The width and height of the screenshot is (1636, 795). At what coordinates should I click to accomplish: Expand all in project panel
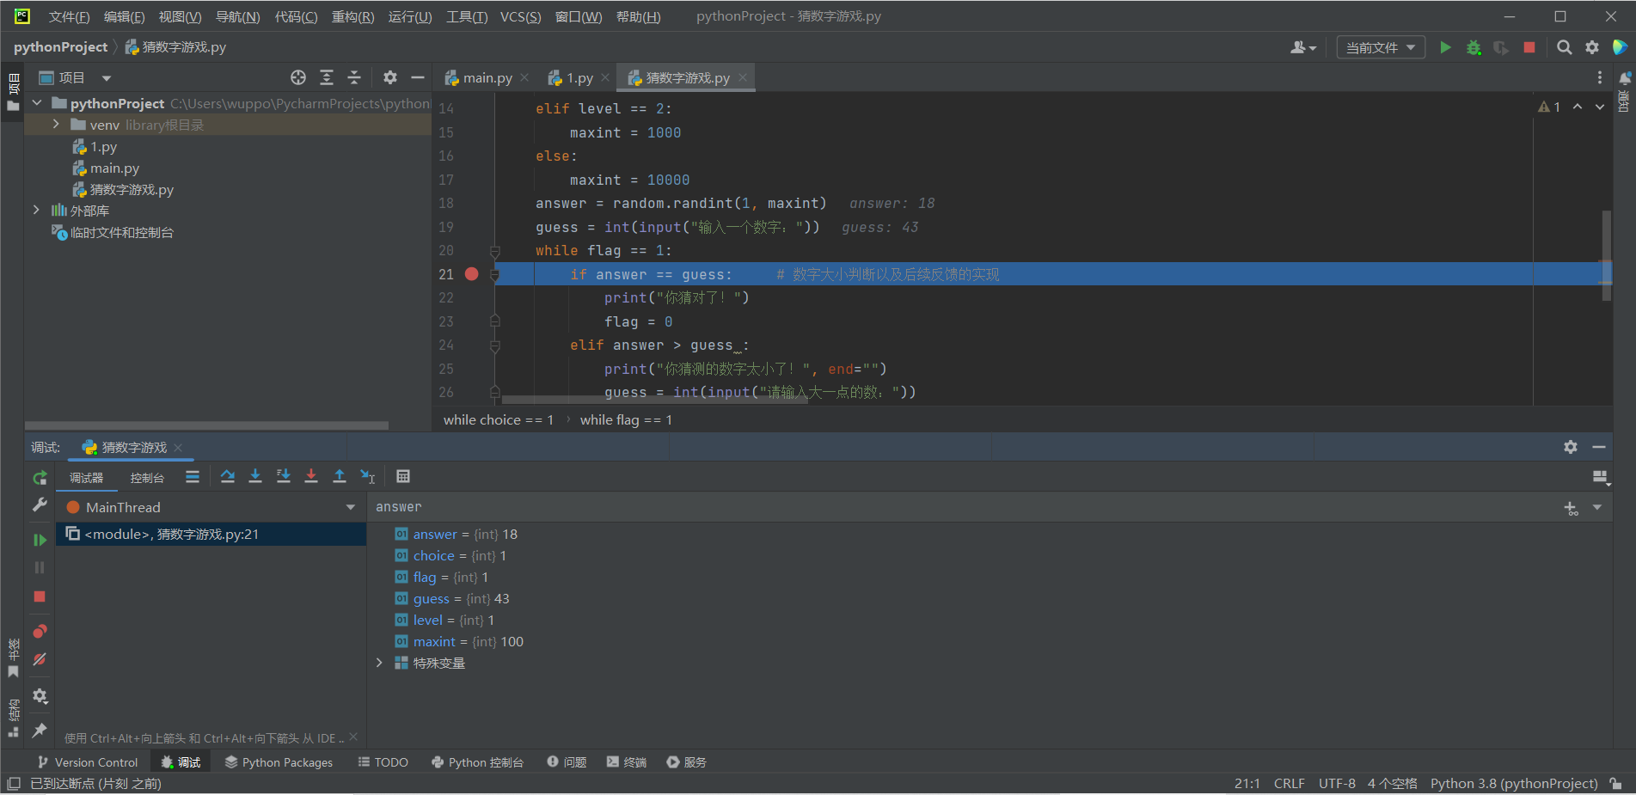(327, 77)
